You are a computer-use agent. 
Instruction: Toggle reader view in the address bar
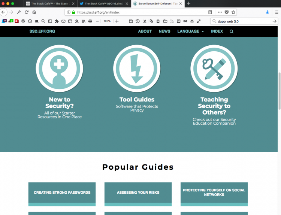(x=210, y=12)
